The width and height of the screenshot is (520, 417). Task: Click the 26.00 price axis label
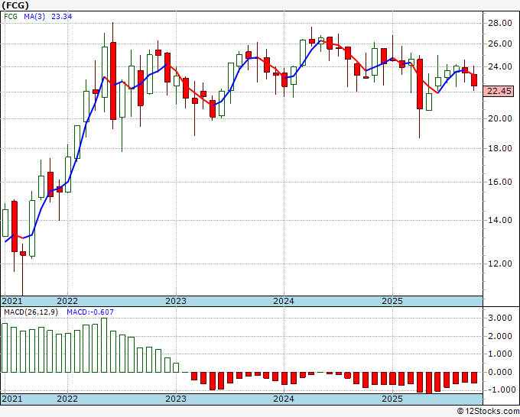[500, 44]
